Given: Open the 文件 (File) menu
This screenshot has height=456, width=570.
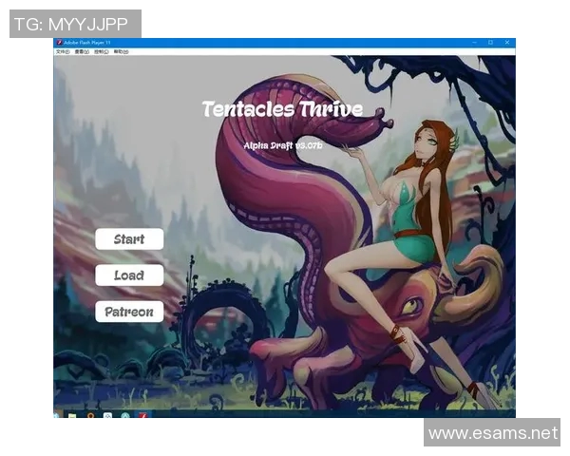Looking at the screenshot, I should click(x=62, y=51).
